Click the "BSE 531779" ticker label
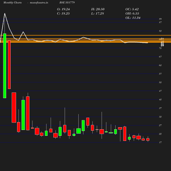The image size is (171, 171). click(x=67, y=2)
